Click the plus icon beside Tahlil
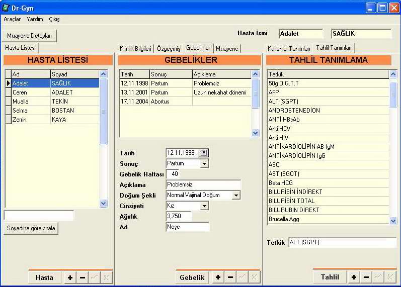The width and height of the screenshot is (401, 287). [354, 277]
